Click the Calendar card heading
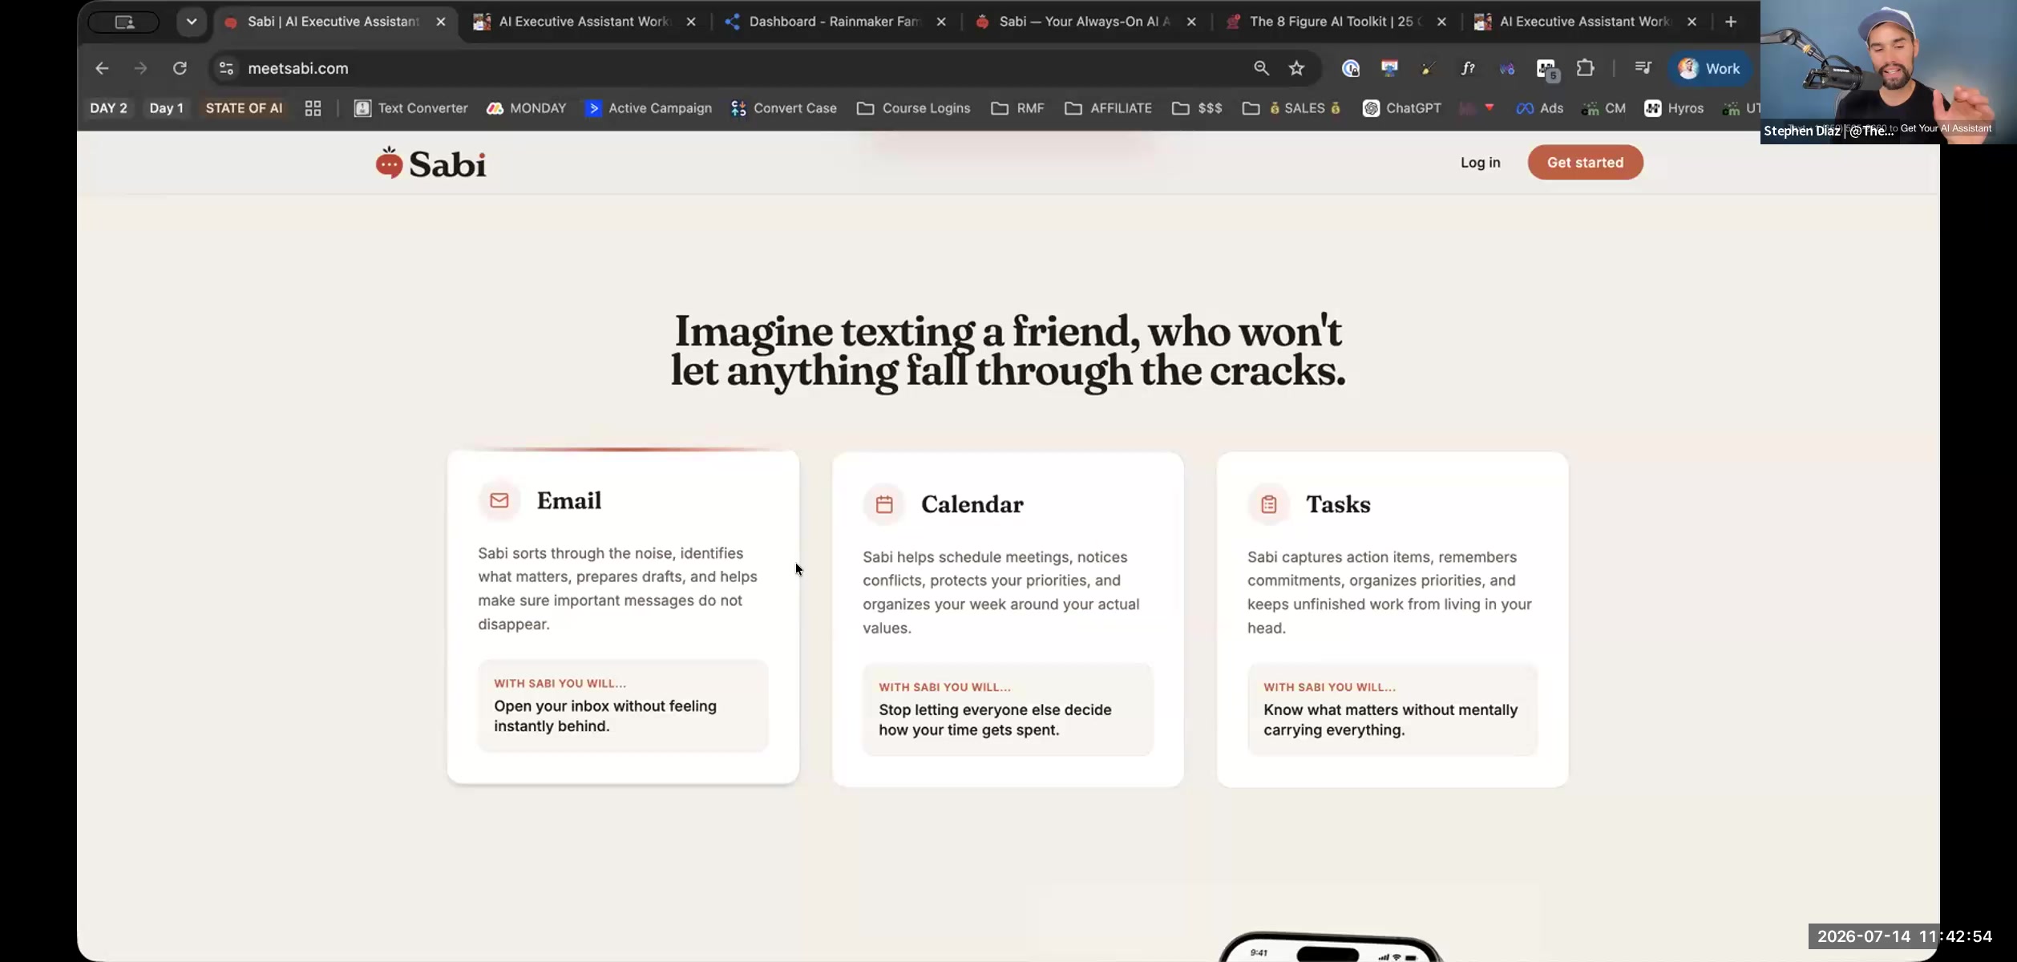Screen dimensions: 2017x962 pos(972,505)
